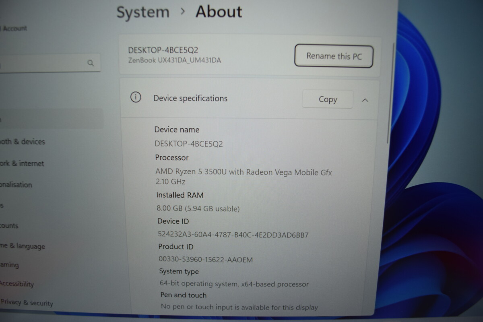Click the Installed RAM label
Viewport: 483px width, 322px height.
(x=180, y=195)
